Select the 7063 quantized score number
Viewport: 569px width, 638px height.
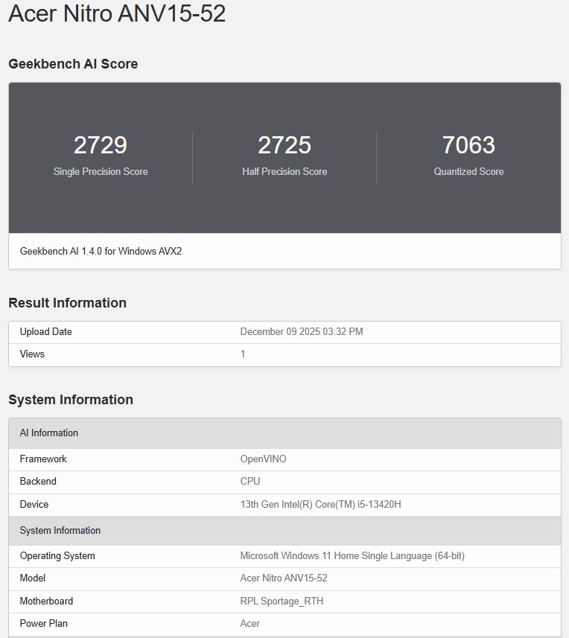point(468,145)
